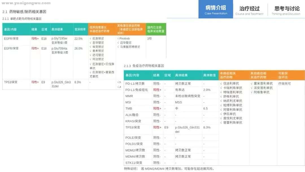305x172 pixels.
Task: Select the 病情介绍 Case Presentation tab
Action: click(x=216, y=10)
